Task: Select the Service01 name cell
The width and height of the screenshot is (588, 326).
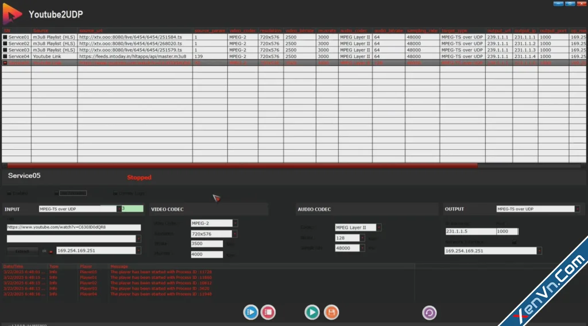Action: (19, 37)
